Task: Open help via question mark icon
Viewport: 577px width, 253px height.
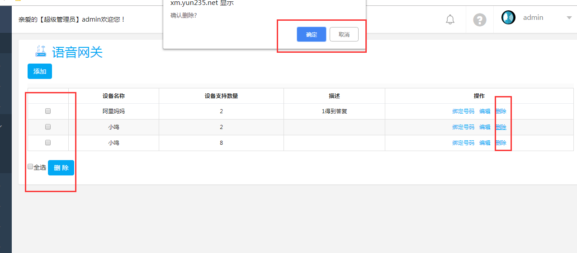Action: pos(479,20)
